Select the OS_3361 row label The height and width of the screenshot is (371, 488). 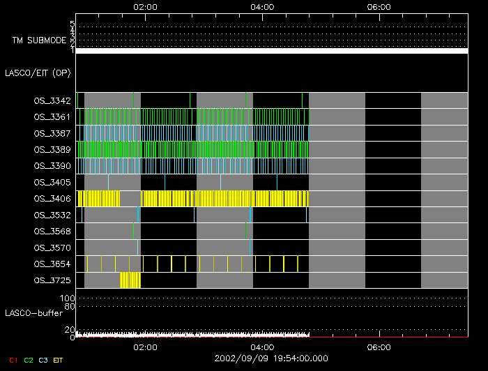pyautogui.click(x=52, y=116)
